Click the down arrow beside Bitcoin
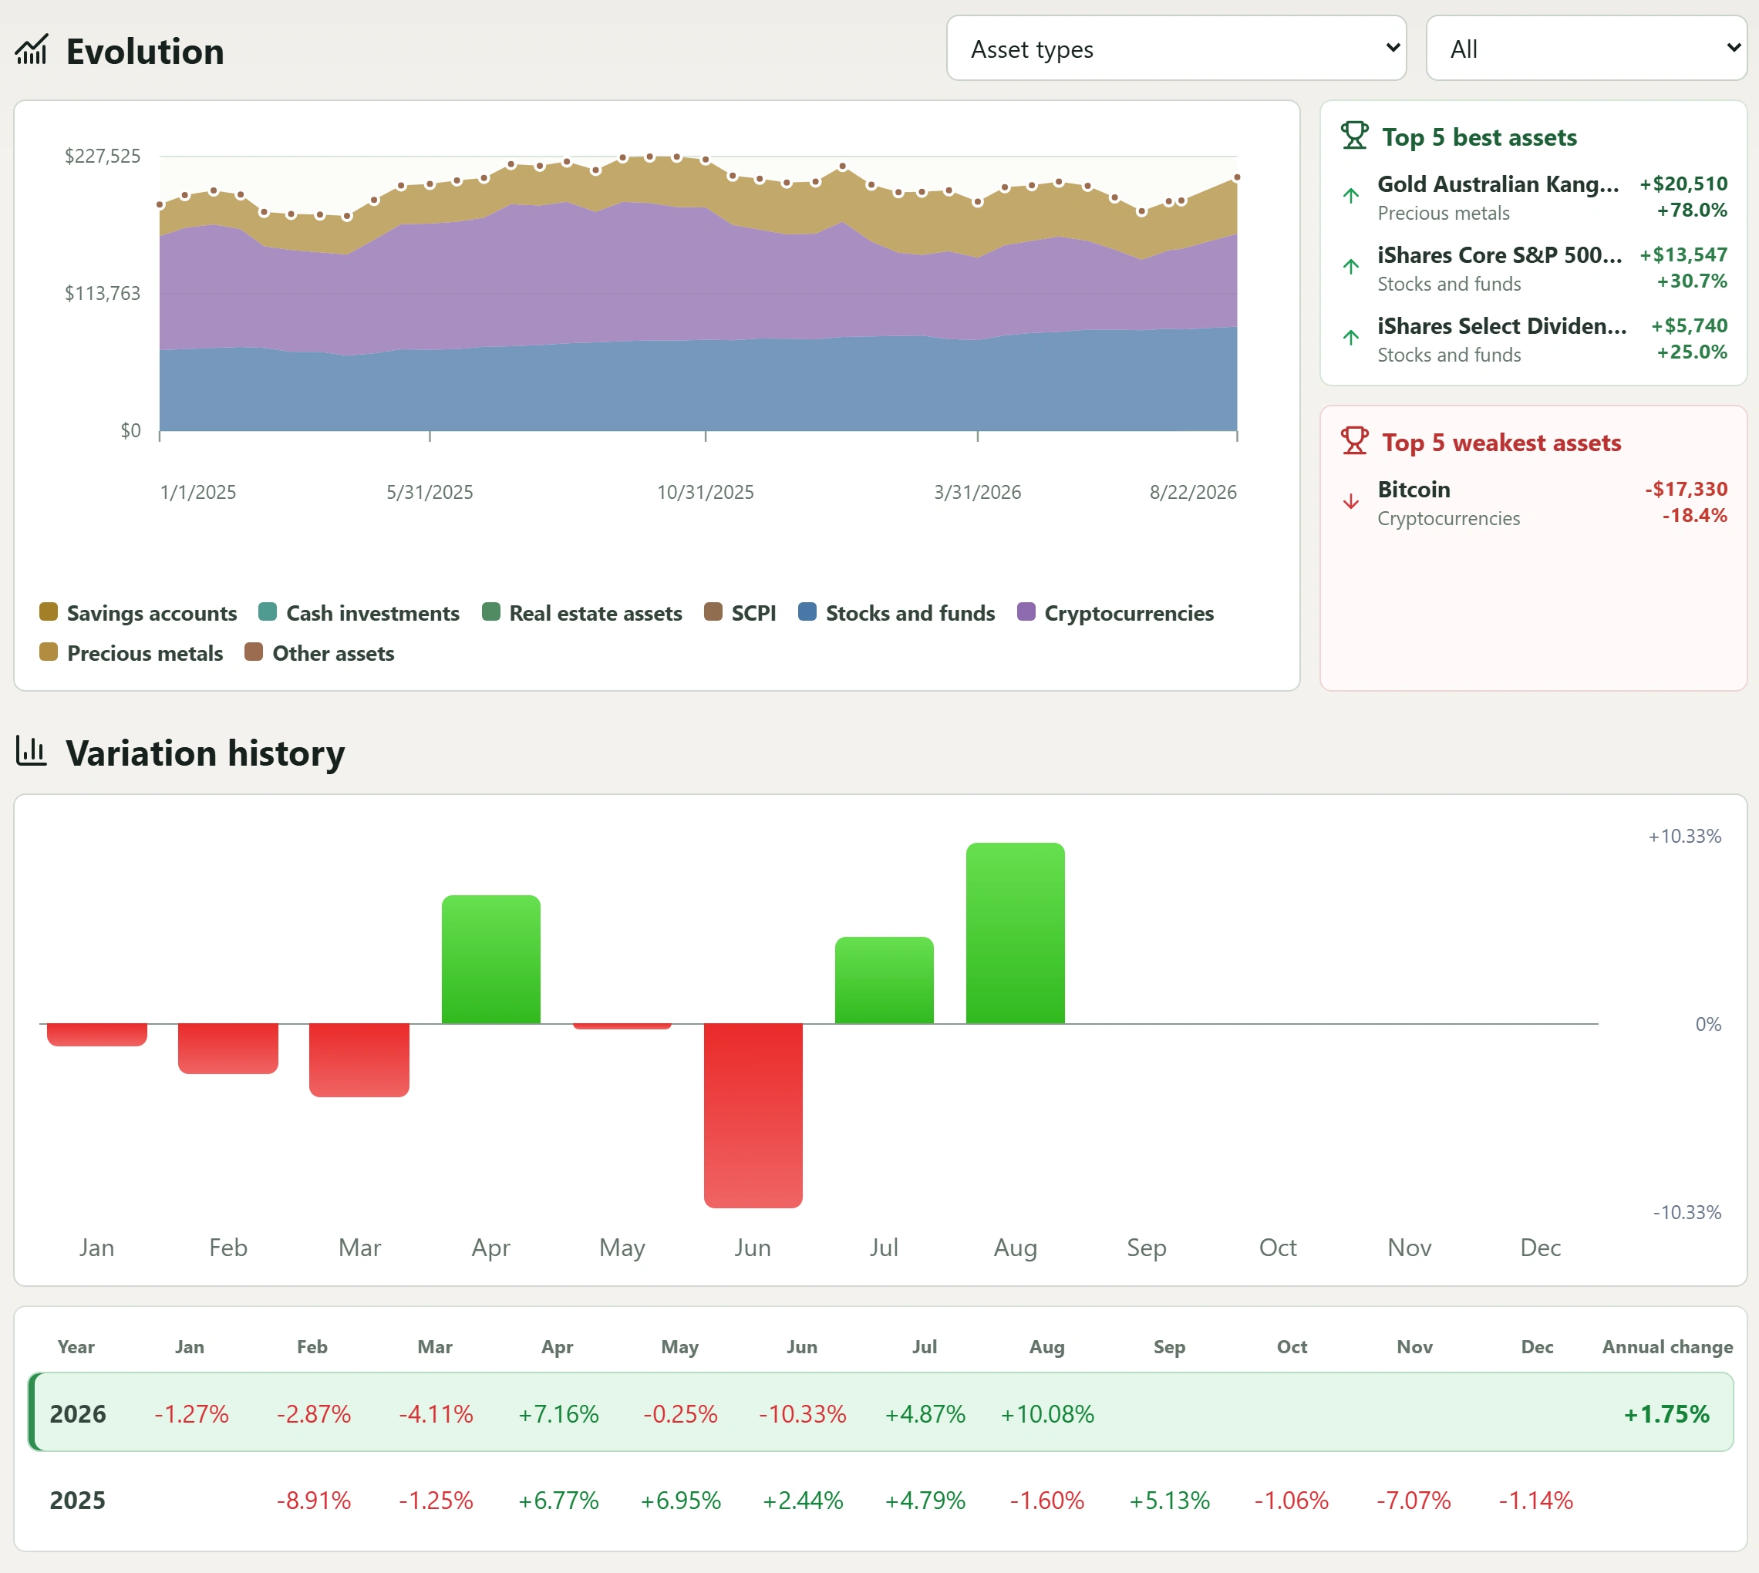1759x1573 pixels. pyautogui.click(x=1351, y=501)
